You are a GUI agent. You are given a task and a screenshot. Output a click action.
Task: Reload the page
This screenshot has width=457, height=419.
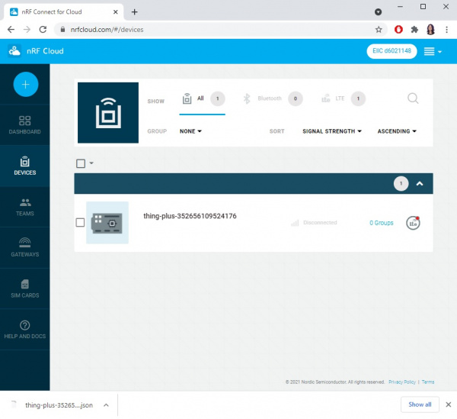(43, 30)
